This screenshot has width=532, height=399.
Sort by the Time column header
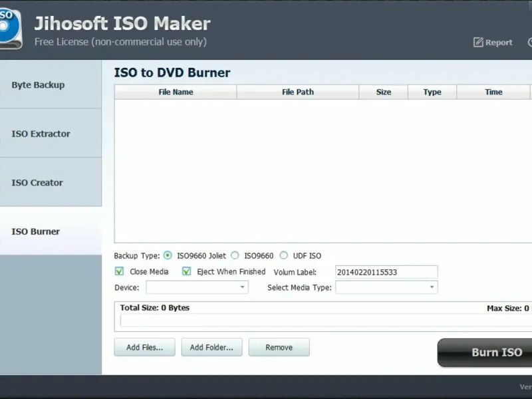pyautogui.click(x=493, y=92)
